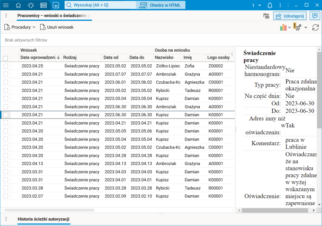Click the page inspector icon beside Udostępnij
The height and width of the screenshot is (226, 322).
266,15
